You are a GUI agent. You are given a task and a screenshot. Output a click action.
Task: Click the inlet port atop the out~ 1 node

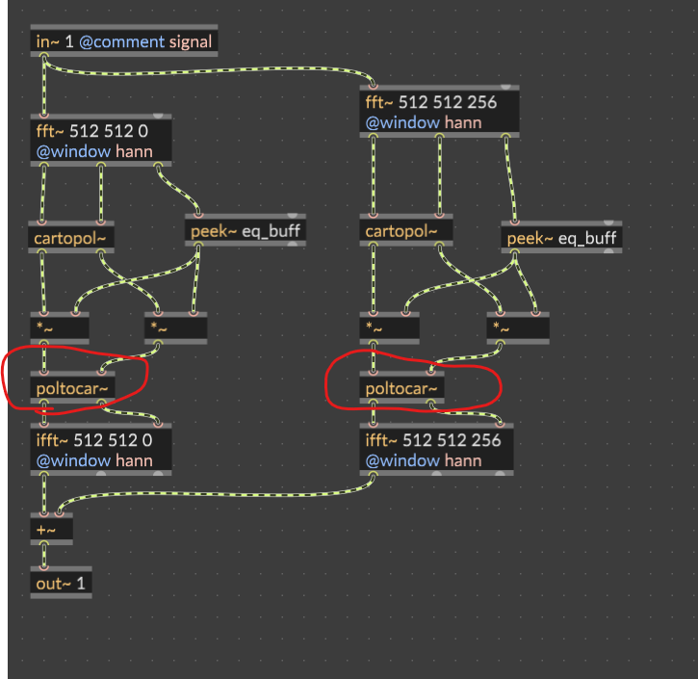[x=42, y=568]
